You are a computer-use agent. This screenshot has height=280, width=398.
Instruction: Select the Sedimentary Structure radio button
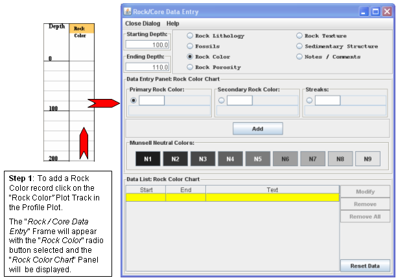299,46
